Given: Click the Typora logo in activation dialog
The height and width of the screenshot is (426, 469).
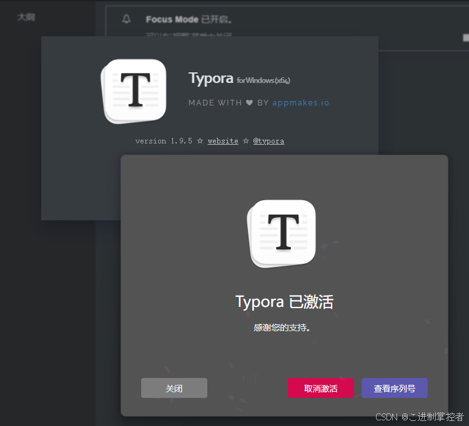Looking at the screenshot, I should coord(281,233).
